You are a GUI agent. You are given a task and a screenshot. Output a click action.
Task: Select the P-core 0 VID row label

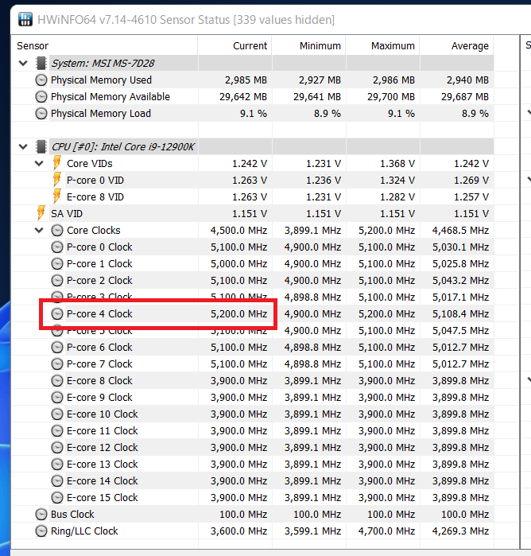point(95,180)
